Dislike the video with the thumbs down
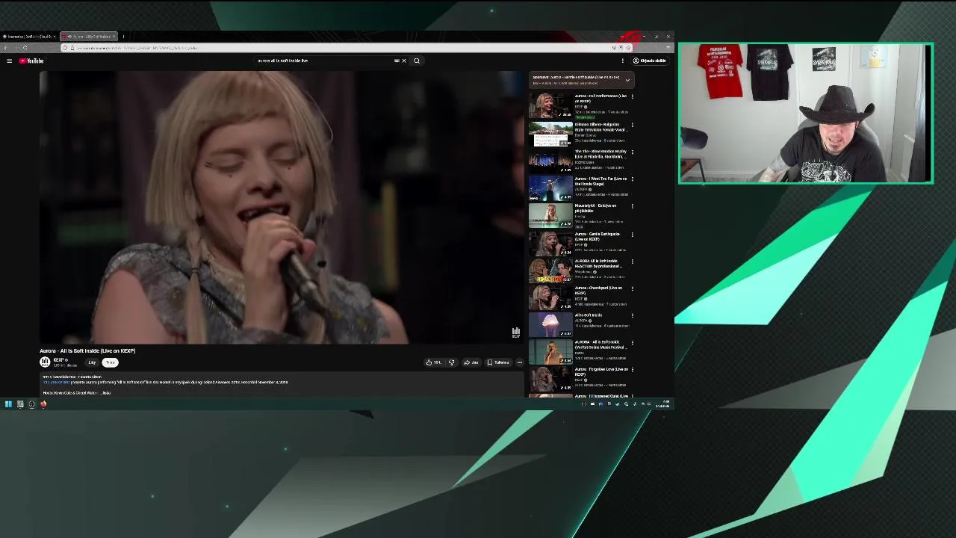 pyautogui.click(x=451, y=362)
